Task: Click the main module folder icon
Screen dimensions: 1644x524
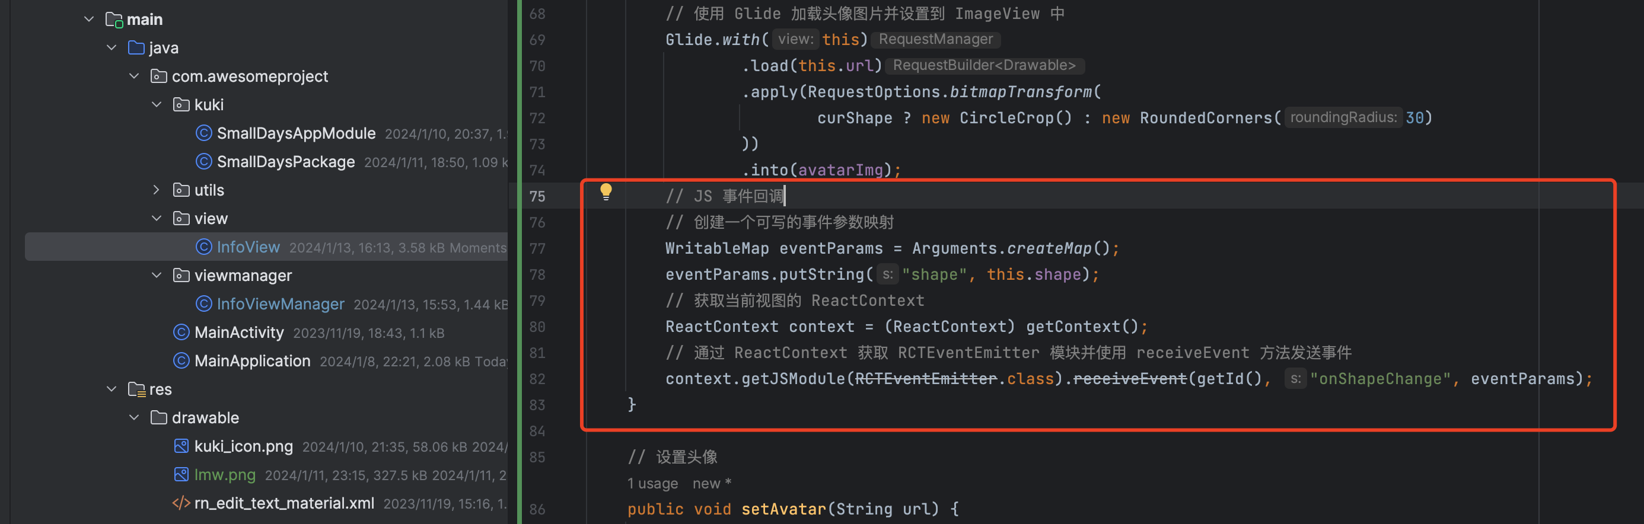Action: [x=114, y=20]
